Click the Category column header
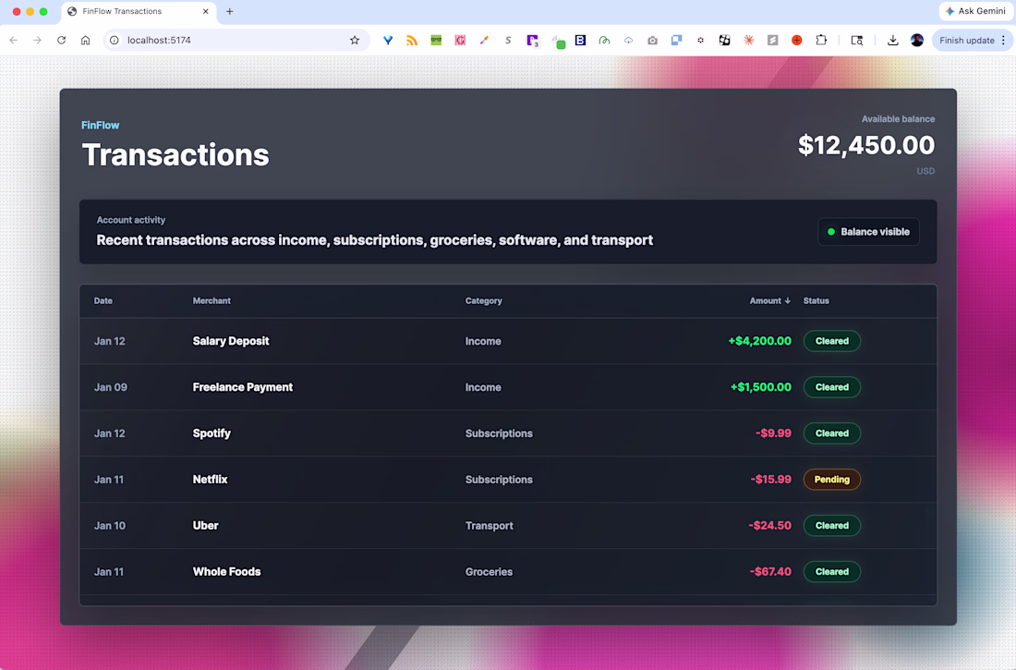 point(483,301)
